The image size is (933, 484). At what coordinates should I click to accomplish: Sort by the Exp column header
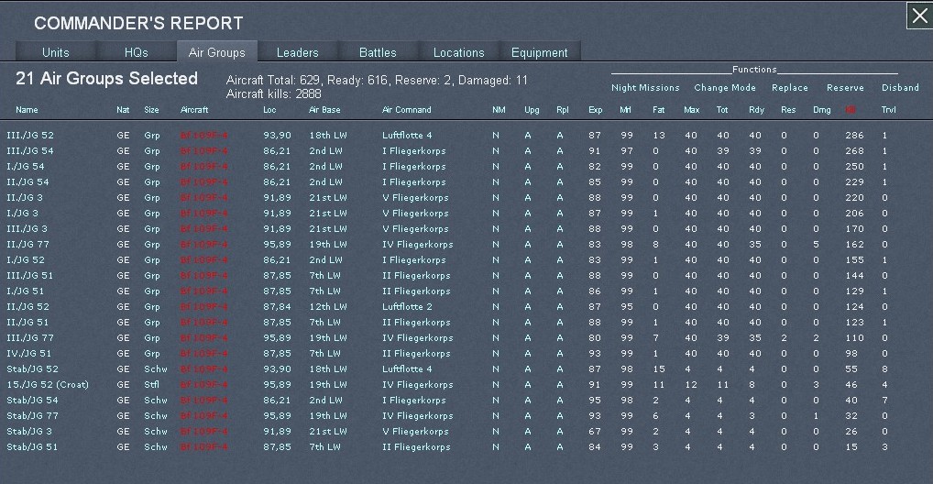595,110
